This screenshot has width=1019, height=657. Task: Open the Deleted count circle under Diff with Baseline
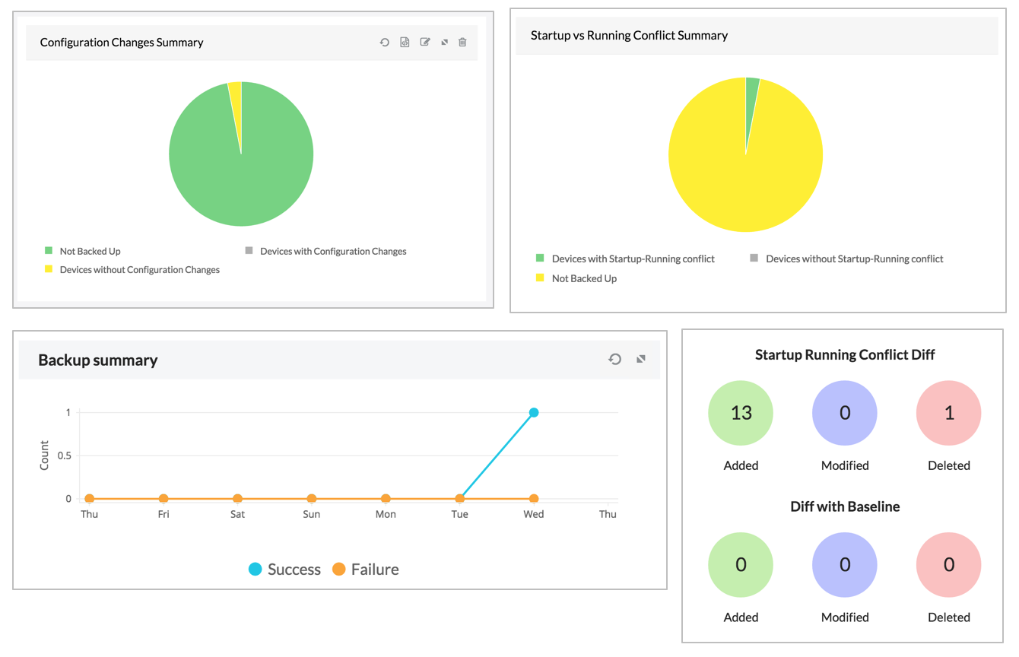click(949, 565)
